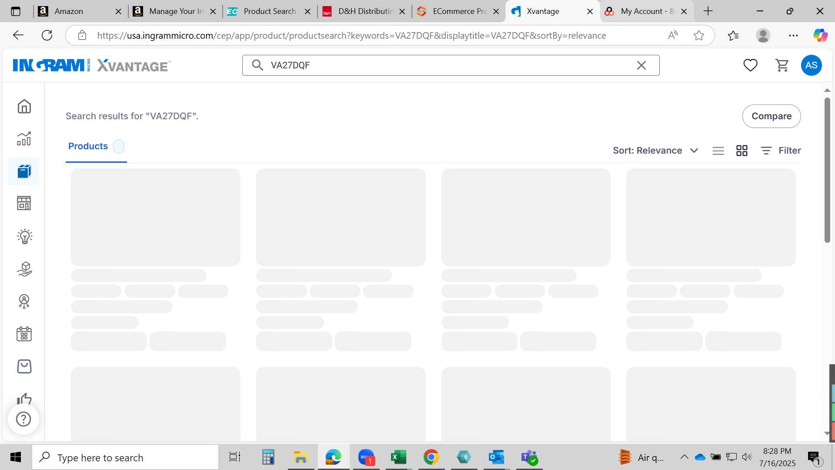
Task: View site information lock icon
Action: (x=82, y=35)
